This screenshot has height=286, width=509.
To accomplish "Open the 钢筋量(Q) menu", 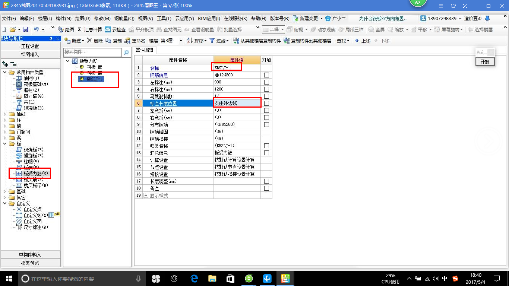I will click(x=124, y=19).
